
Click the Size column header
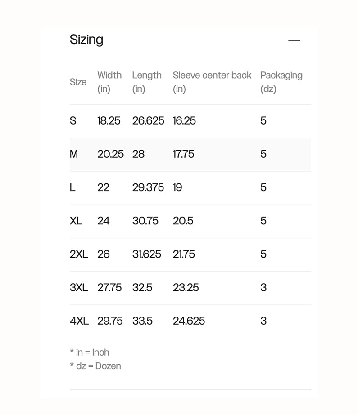(78, 82)
